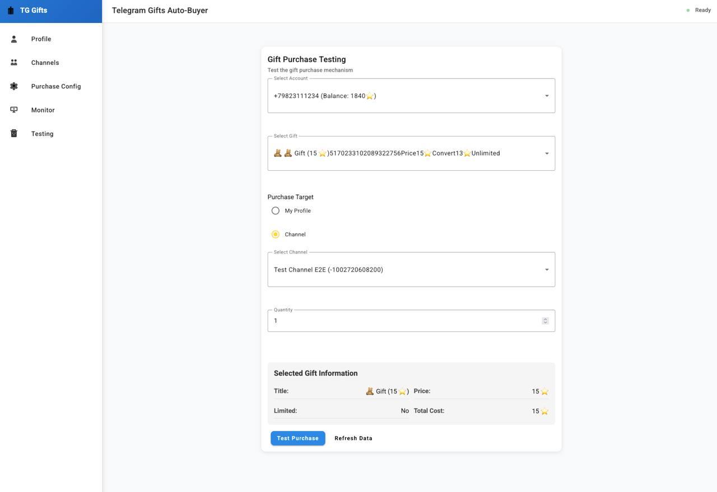Click the Test Purchase button
Screen dimensions: 717x492
[x=298, y=438]
